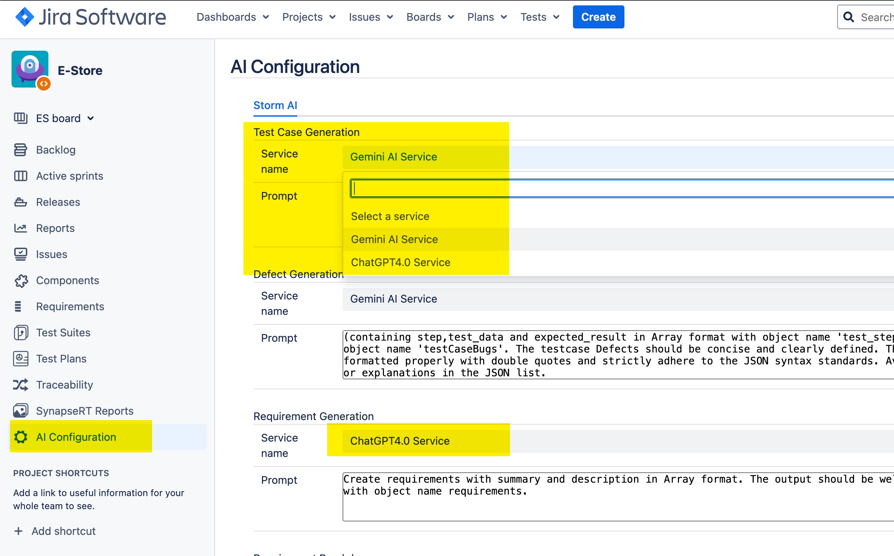Open Releases via the ship icon

[x=20, y=202]
